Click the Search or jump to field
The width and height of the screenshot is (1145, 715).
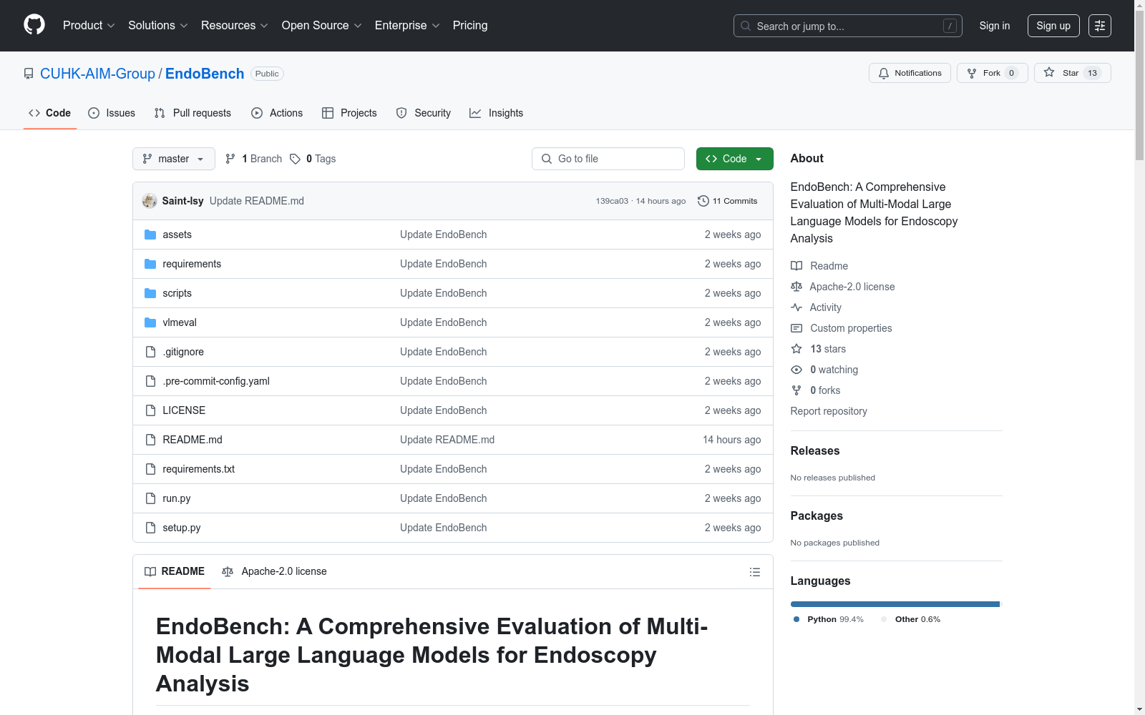pos(848,26)
